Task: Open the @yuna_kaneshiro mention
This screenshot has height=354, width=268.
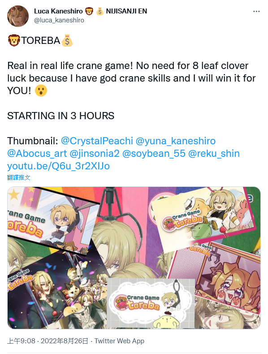Action: [176, 141]
